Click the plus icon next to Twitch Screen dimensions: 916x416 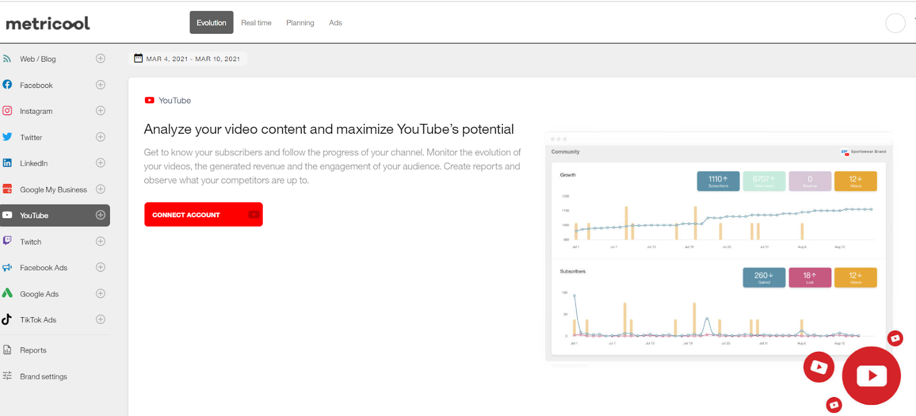point(100,241)
